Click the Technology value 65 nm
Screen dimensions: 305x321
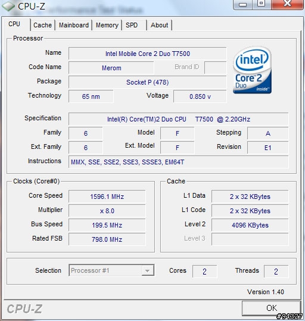[x=91, y=96]
